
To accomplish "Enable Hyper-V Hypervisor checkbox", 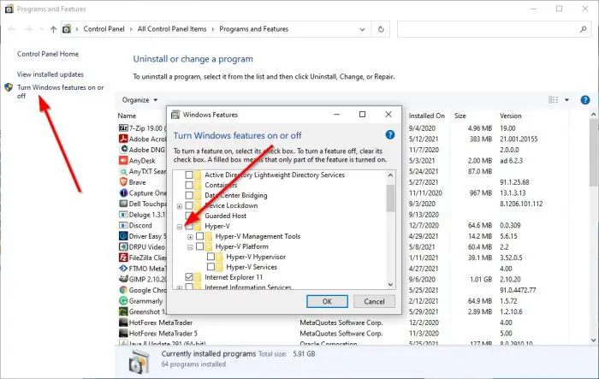I will click(211, 257).
